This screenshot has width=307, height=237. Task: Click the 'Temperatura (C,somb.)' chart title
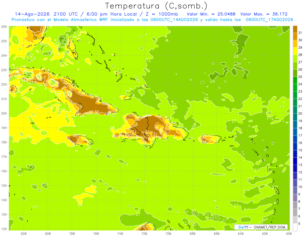click(x=156, y=6)
